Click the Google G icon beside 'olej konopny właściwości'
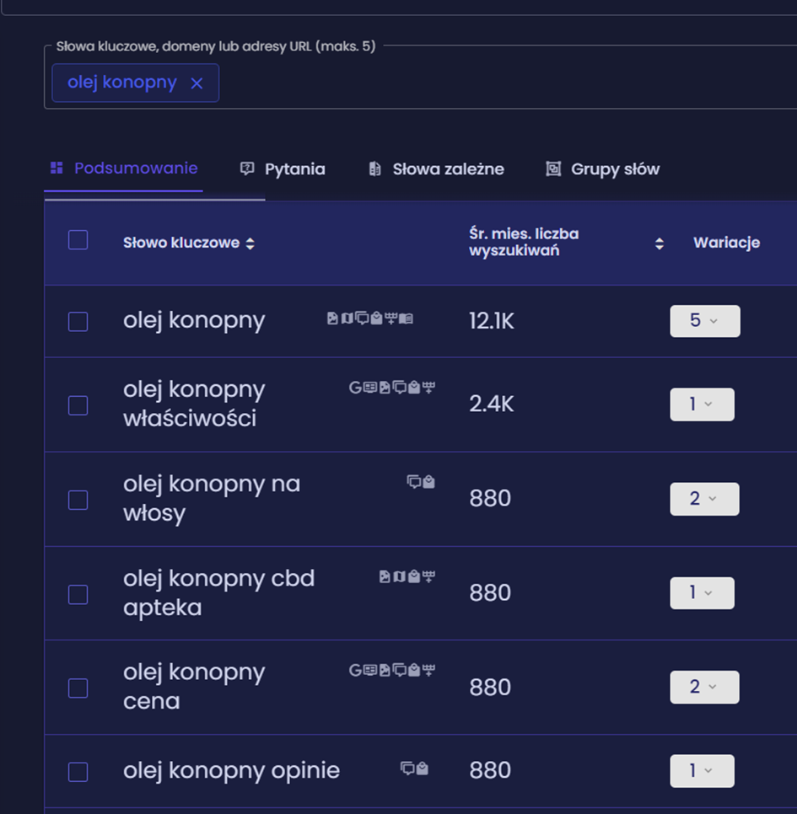797x814 pixels. point(355,388)
